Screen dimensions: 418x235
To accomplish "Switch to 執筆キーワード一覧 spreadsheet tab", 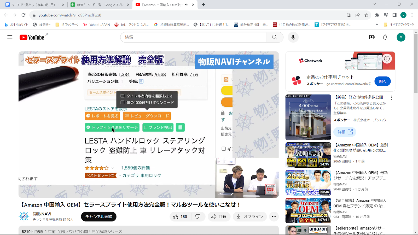I will [99, 5].
